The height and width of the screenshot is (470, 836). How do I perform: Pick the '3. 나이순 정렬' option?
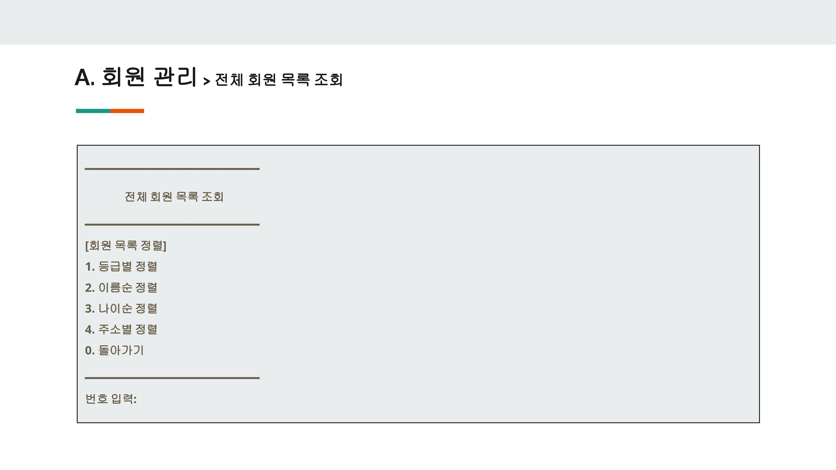tap(121, 309)
